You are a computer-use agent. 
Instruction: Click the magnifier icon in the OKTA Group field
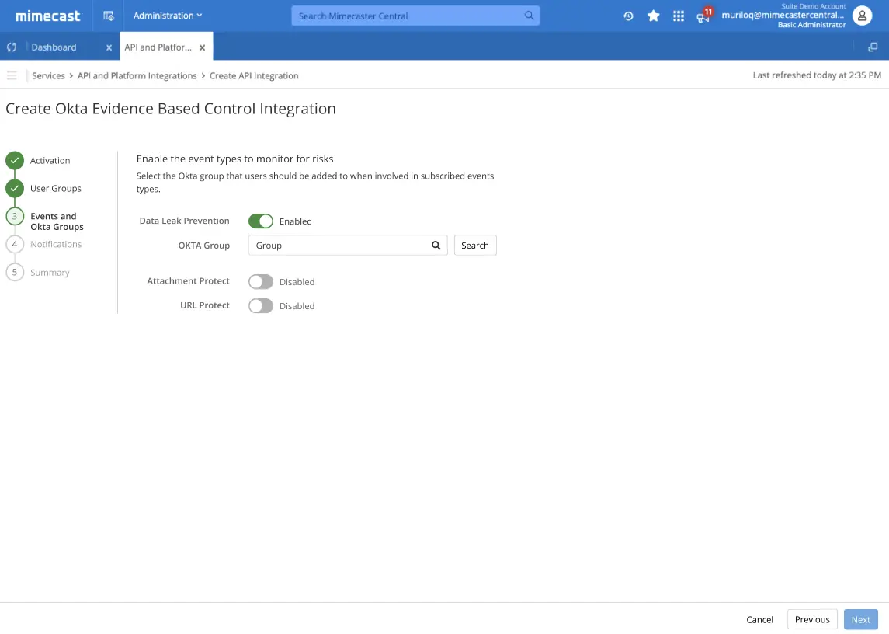click(436, 246)
